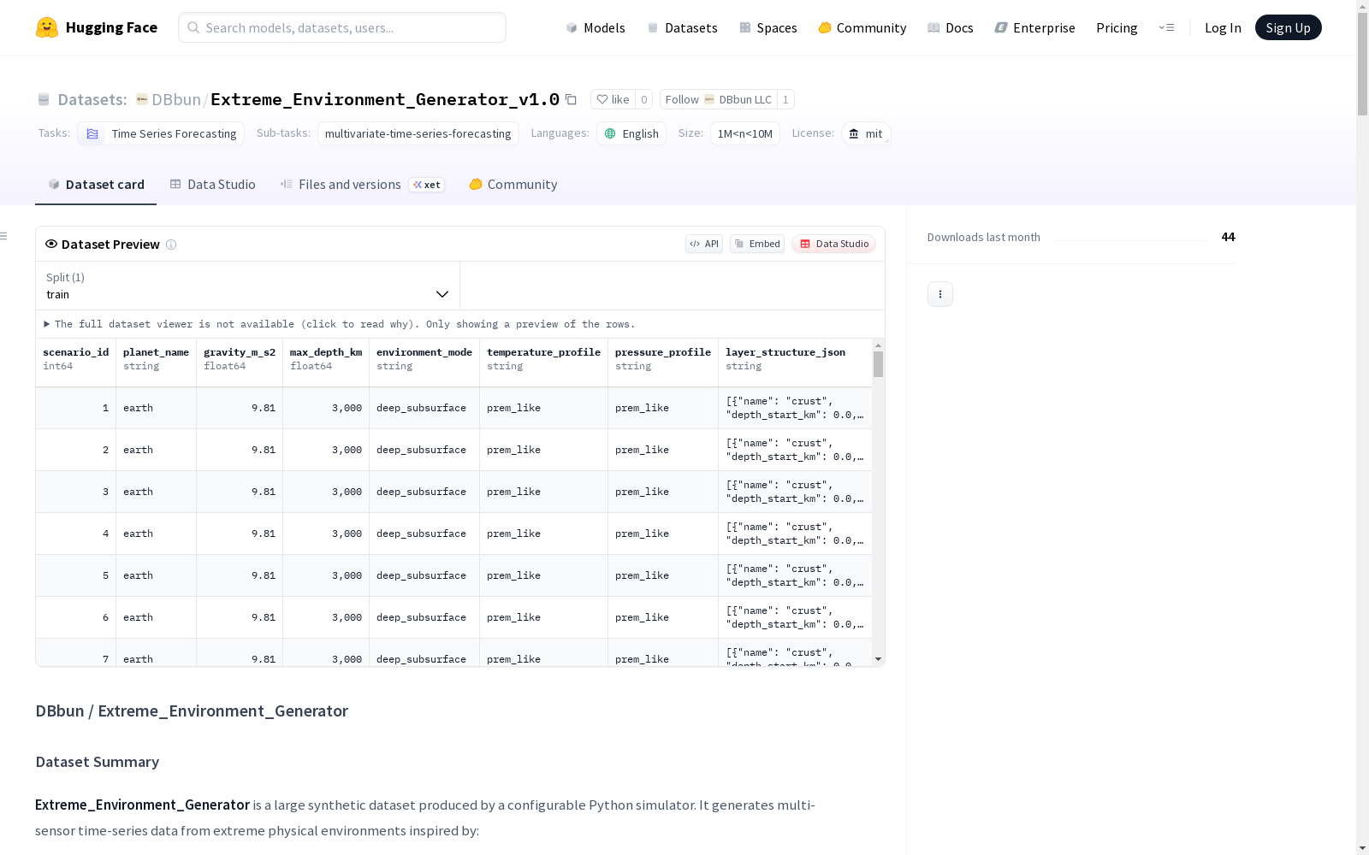
Task: Click the English language tag
Action: [x=631, y=133]
